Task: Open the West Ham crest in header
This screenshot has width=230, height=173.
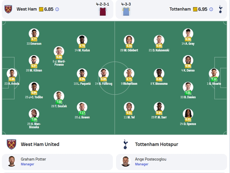Action: [x=8, y=9]
